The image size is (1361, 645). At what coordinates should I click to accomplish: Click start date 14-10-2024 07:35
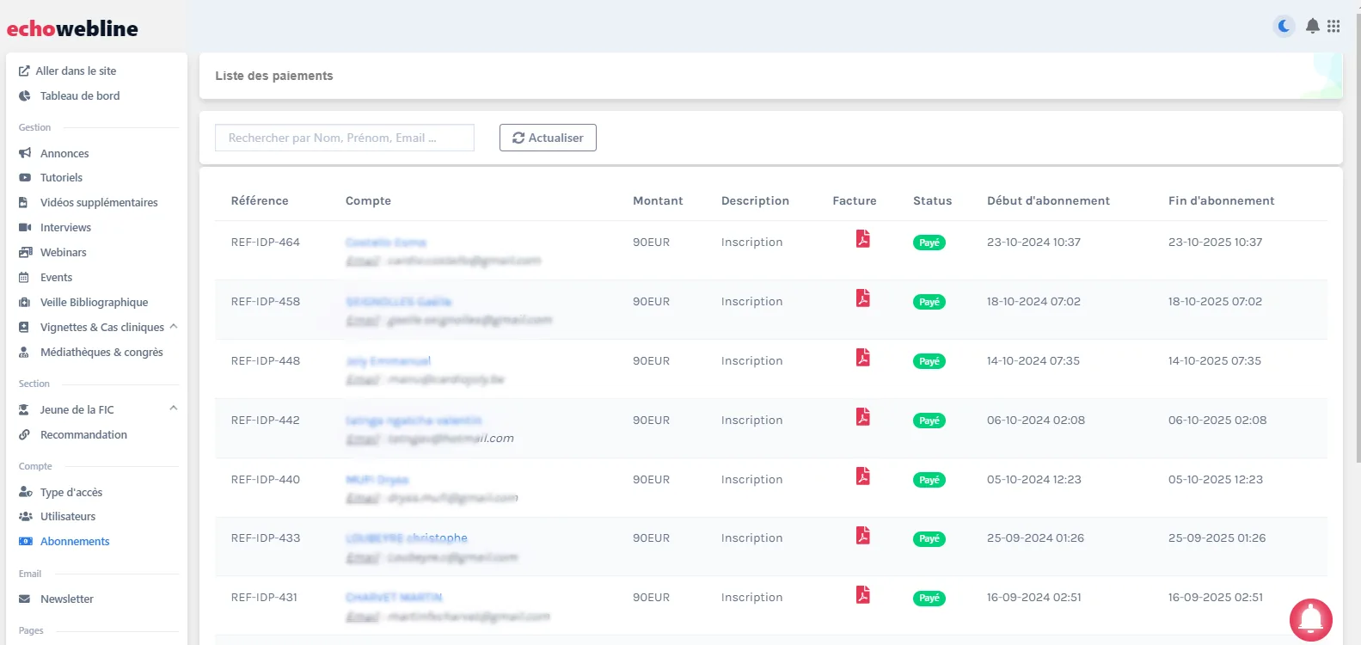[1033, 360]
